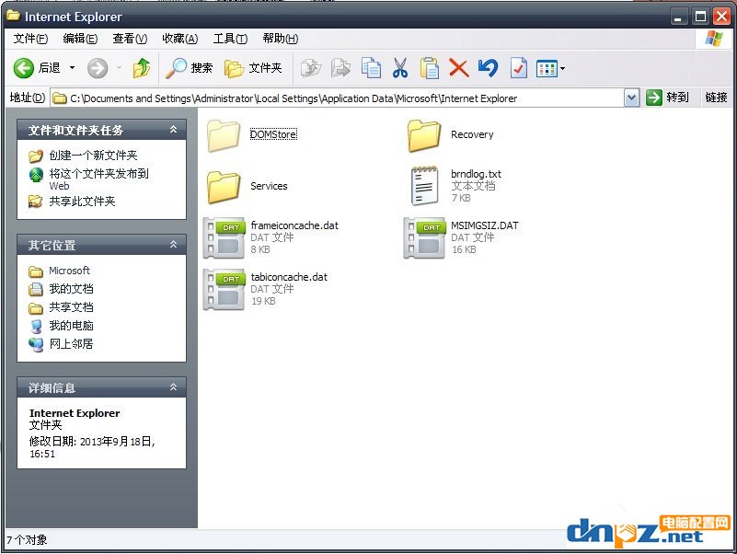Click the Cut scissors icon
This screenshot has height=554, width=737.
pyautogui.click(x=400, y=68)
